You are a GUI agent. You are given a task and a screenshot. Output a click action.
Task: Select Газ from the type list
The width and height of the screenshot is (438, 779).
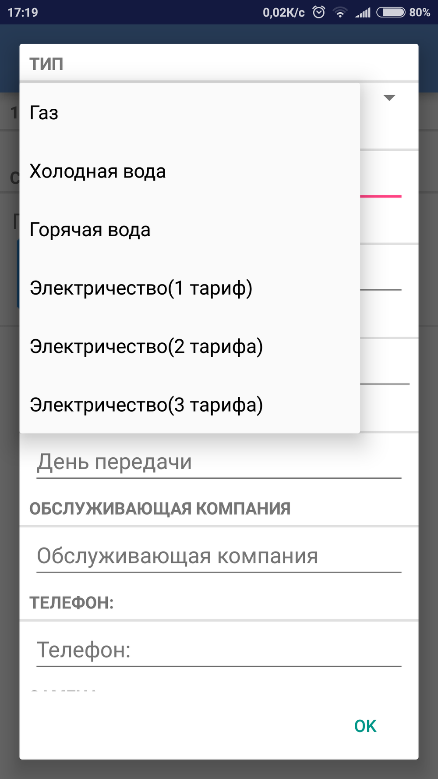tap(44, 113)
